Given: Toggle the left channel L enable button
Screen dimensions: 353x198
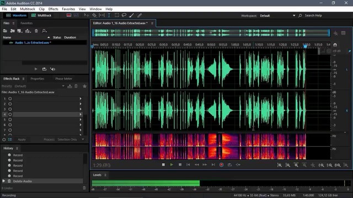Looking at the screenshot, I should [x=347, y=70].
